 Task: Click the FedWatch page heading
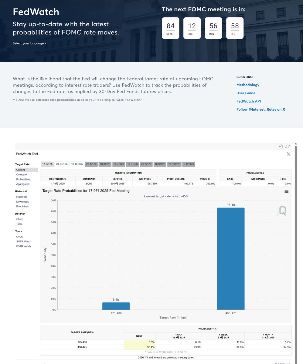[36, 12]
